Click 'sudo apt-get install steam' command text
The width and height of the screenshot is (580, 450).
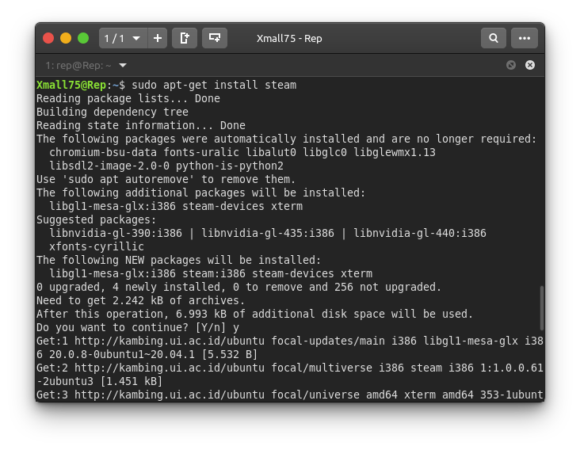coord(214,85)
